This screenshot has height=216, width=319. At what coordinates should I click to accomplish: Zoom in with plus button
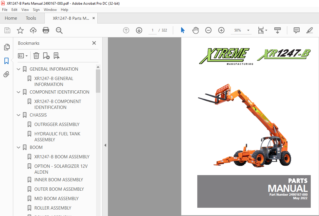221,30
